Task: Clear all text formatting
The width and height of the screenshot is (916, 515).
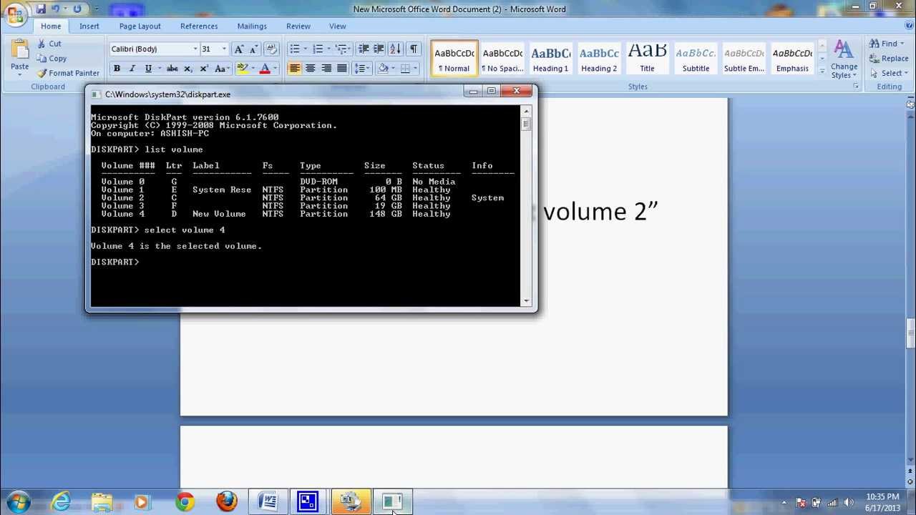Action: (x=271, y=49)
